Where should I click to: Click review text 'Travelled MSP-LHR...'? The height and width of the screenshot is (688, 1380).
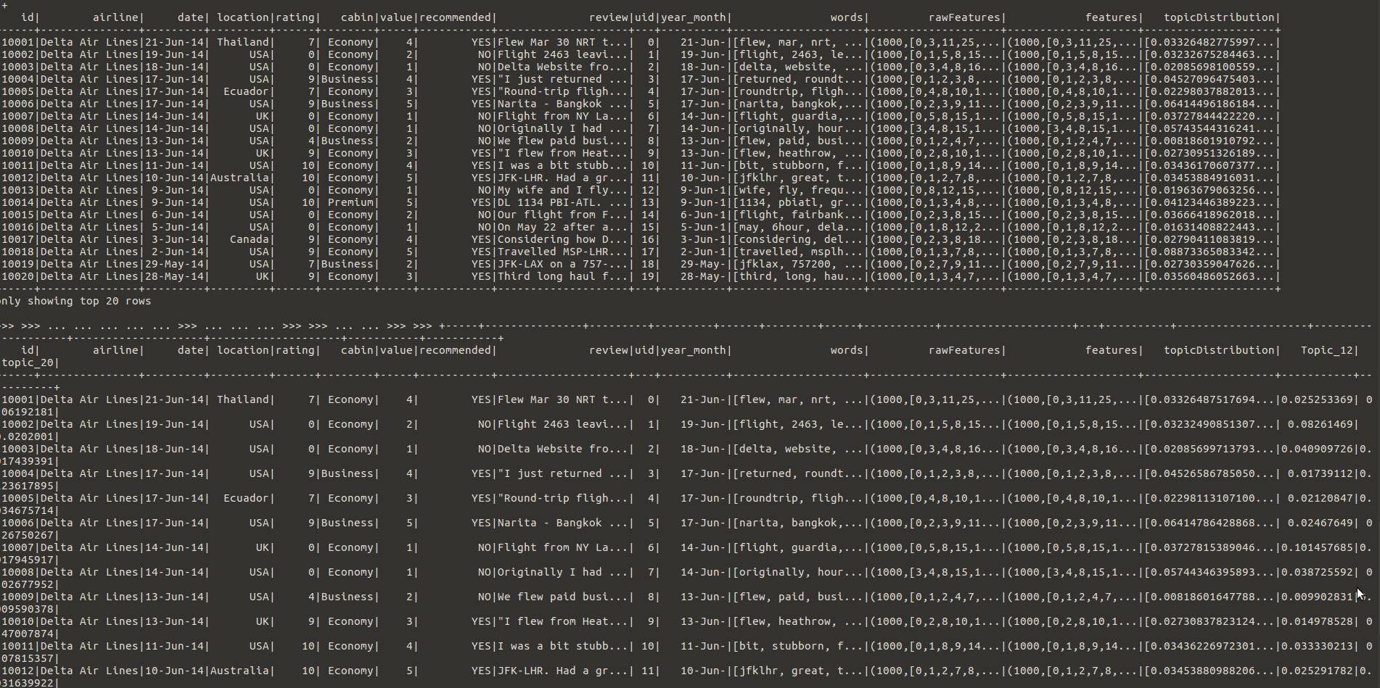point(562,252)
